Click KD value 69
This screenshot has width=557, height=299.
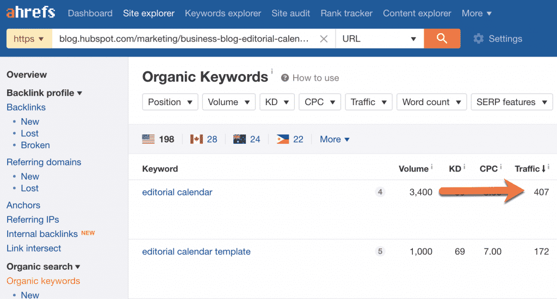point(460,252)
